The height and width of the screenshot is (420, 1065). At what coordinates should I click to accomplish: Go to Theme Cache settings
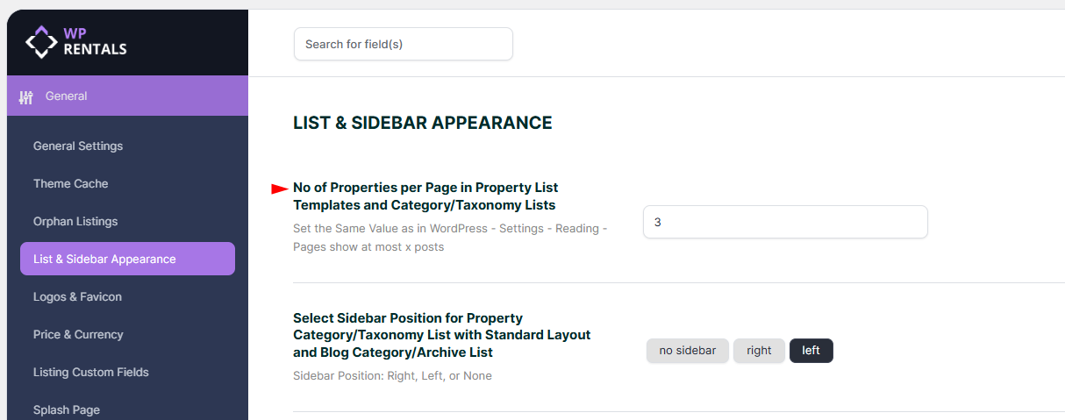point(71,184)
